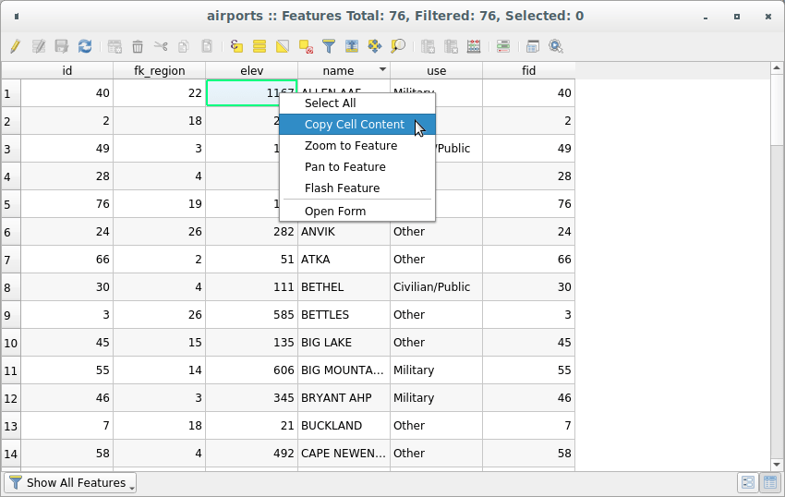Open the select features by expression tool

point(236,46)
